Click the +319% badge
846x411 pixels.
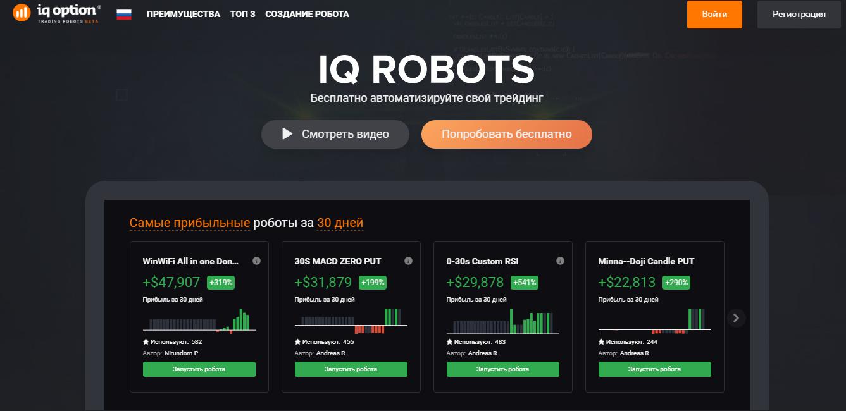(221, 283)
